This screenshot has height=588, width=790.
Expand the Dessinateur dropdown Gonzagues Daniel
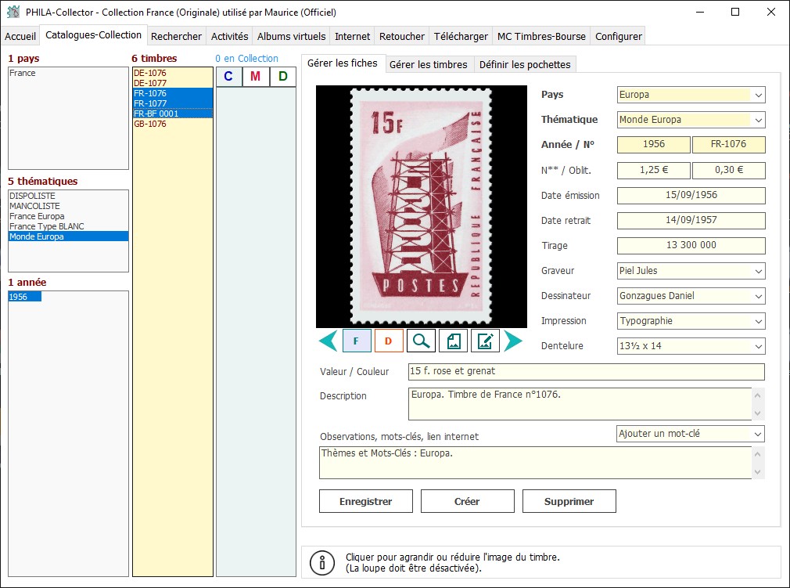pos(691,296)
